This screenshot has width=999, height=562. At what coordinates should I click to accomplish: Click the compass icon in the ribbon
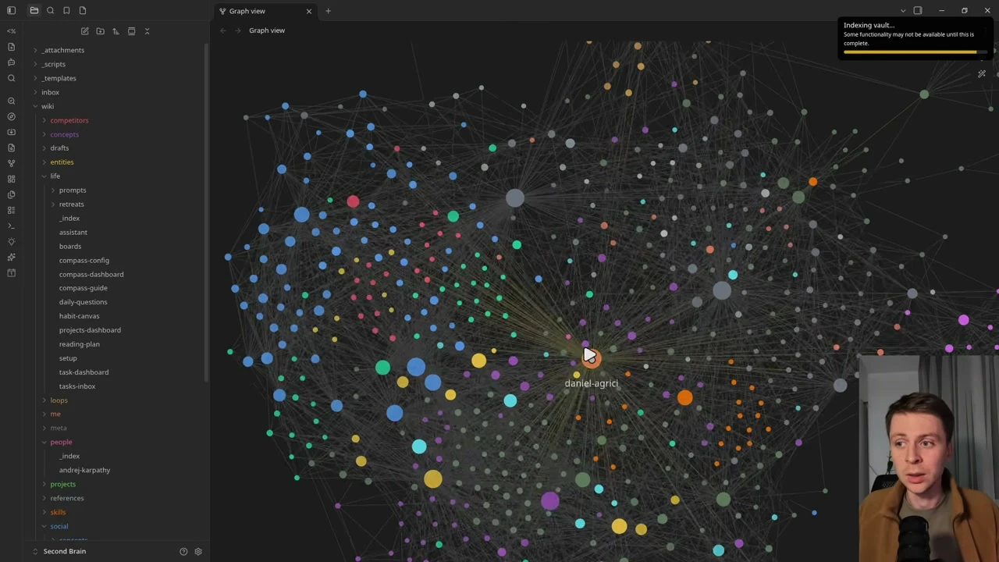(11, 116)
